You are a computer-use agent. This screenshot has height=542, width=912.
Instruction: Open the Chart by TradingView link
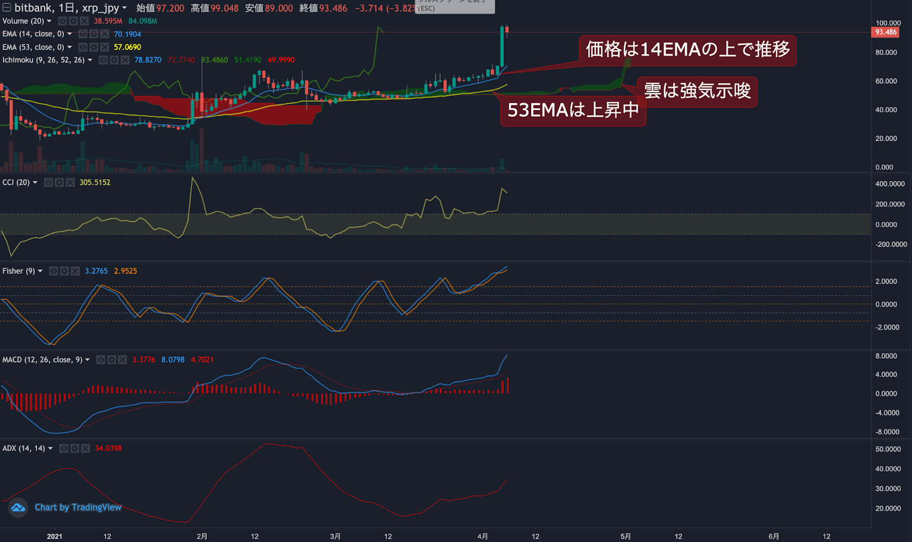(78, 507)
